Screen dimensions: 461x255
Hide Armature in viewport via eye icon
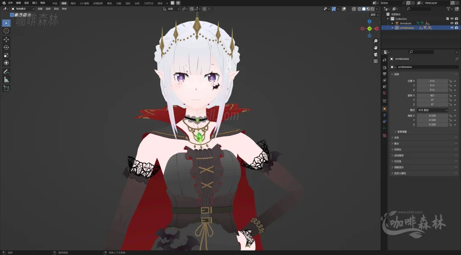point(452,23)
